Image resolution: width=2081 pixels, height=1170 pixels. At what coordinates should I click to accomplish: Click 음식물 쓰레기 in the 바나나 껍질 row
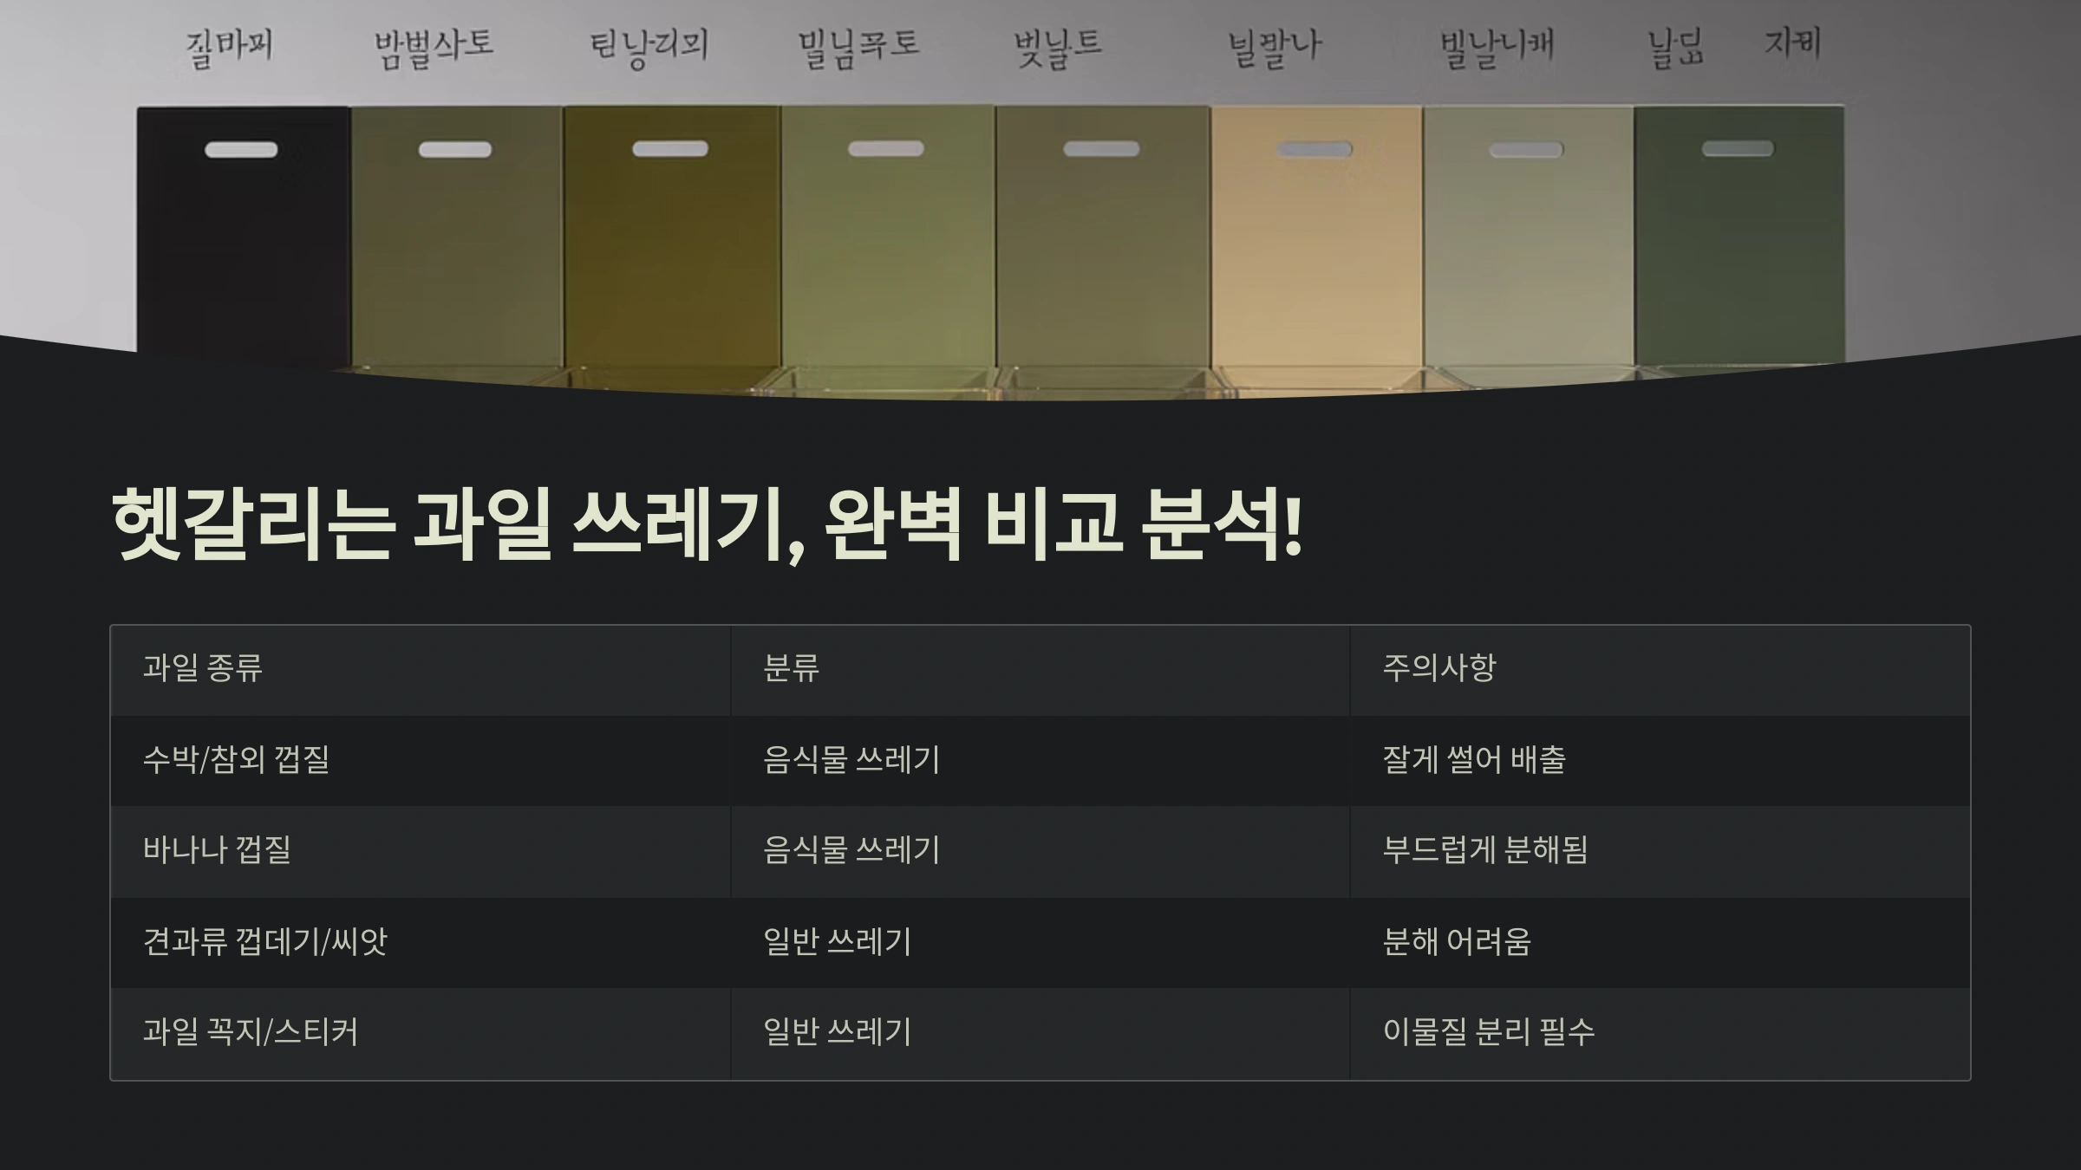tap(851, 850)
